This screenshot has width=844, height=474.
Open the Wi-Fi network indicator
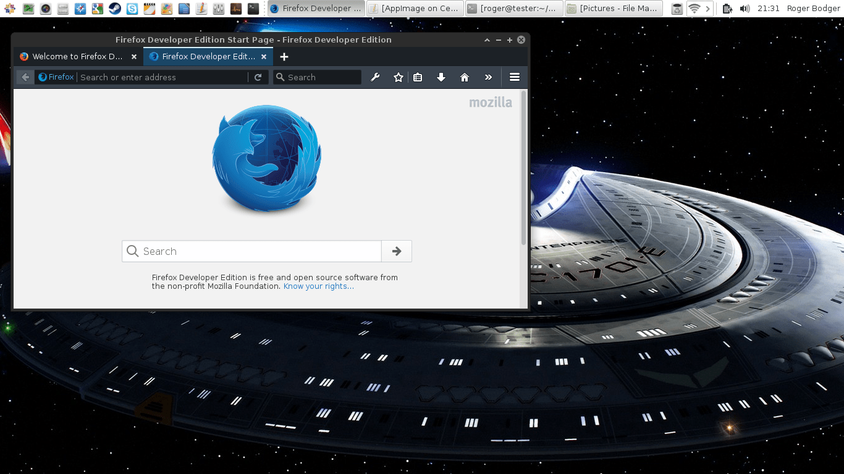694,9
